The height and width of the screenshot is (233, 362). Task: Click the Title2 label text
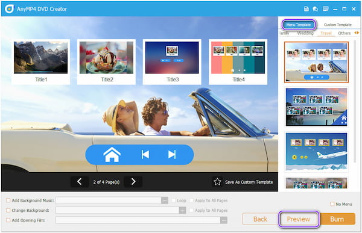(x=107, y=79)
